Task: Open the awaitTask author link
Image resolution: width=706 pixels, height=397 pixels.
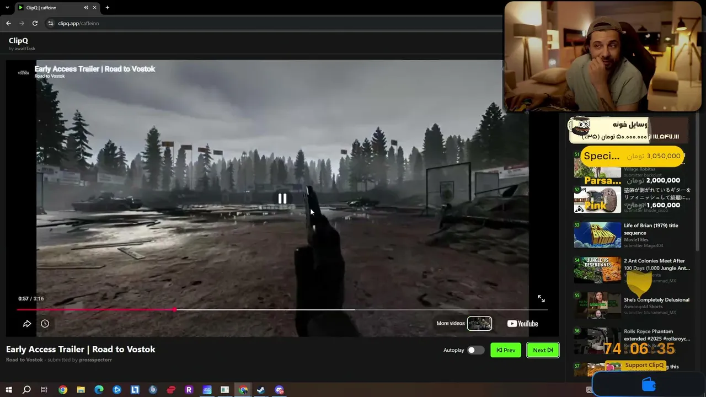Action: (x=25, y=49)
